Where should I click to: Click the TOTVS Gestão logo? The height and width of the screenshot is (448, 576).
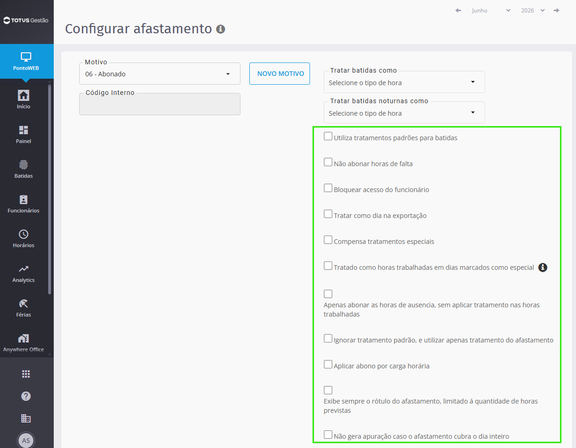tap(26, 20)
